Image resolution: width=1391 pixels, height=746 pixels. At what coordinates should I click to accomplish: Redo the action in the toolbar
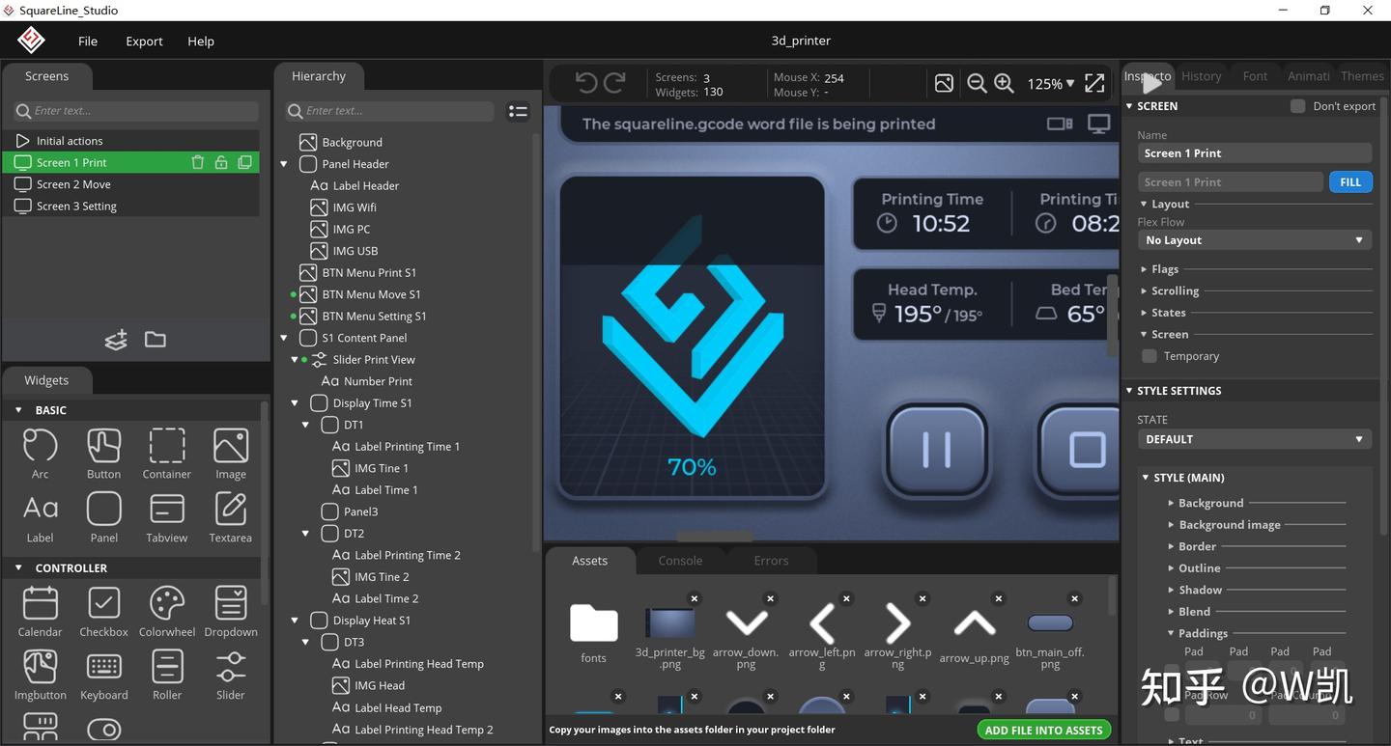[x=614, y=83]
